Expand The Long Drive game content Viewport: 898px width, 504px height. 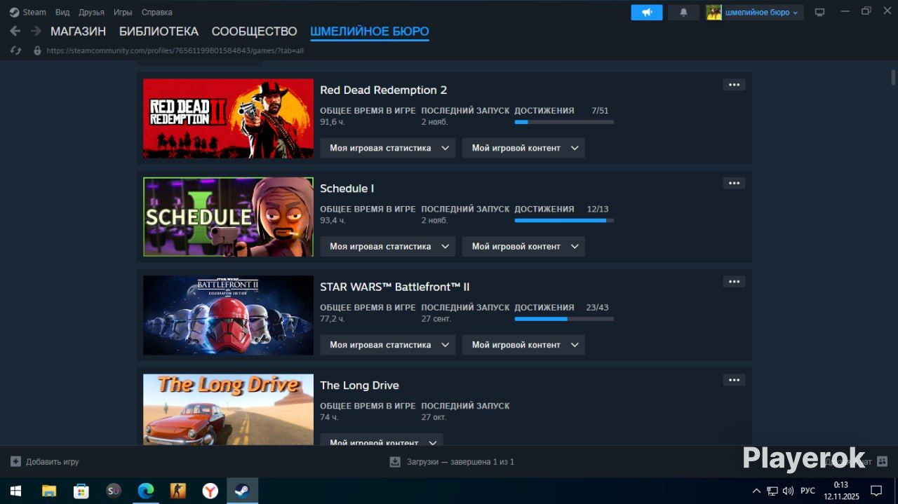pyautogui.click(x=382, y=440)
